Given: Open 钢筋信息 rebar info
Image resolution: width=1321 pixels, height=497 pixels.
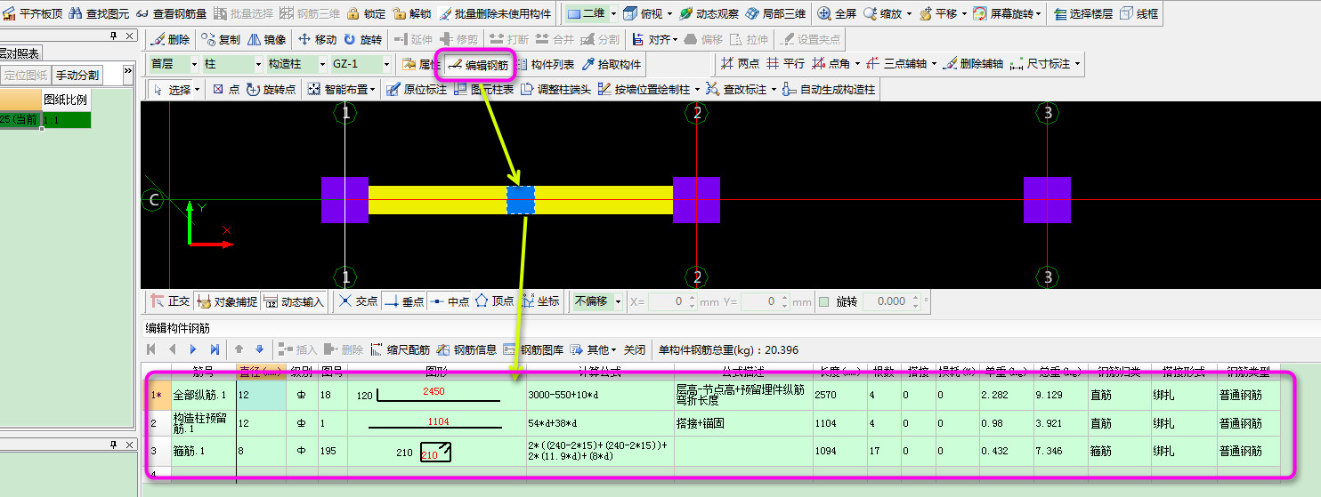Looking at the screenshot, I should coord(466,349).
